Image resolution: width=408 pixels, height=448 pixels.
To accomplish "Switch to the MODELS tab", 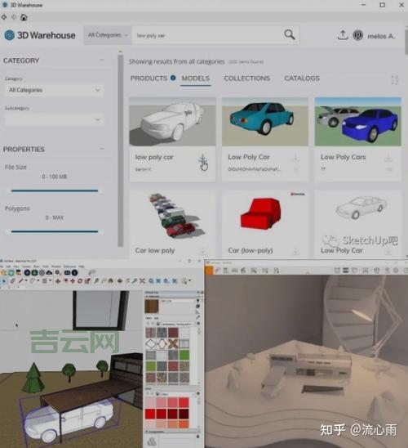I will click(196, 78).
